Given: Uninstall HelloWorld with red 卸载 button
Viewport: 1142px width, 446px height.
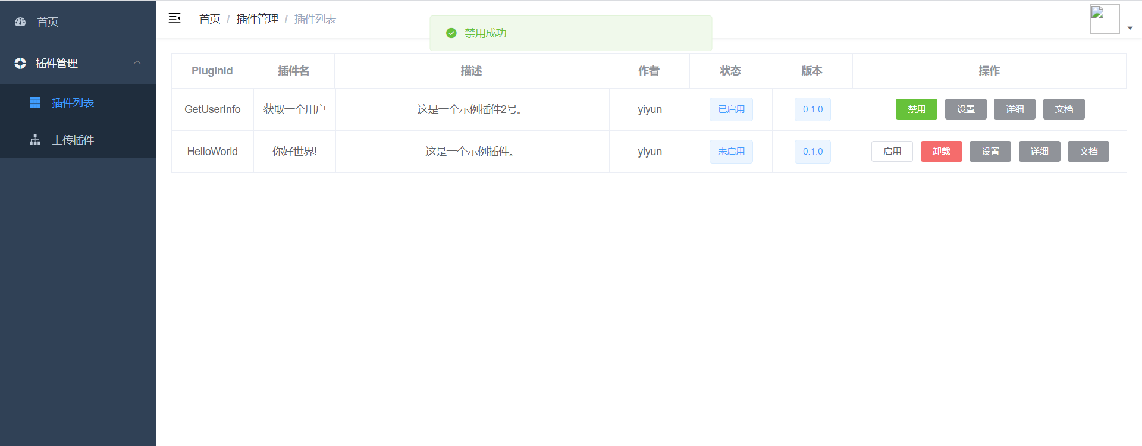Looking at the screenshot, I should pyautogui.click(x=942, y=152).
